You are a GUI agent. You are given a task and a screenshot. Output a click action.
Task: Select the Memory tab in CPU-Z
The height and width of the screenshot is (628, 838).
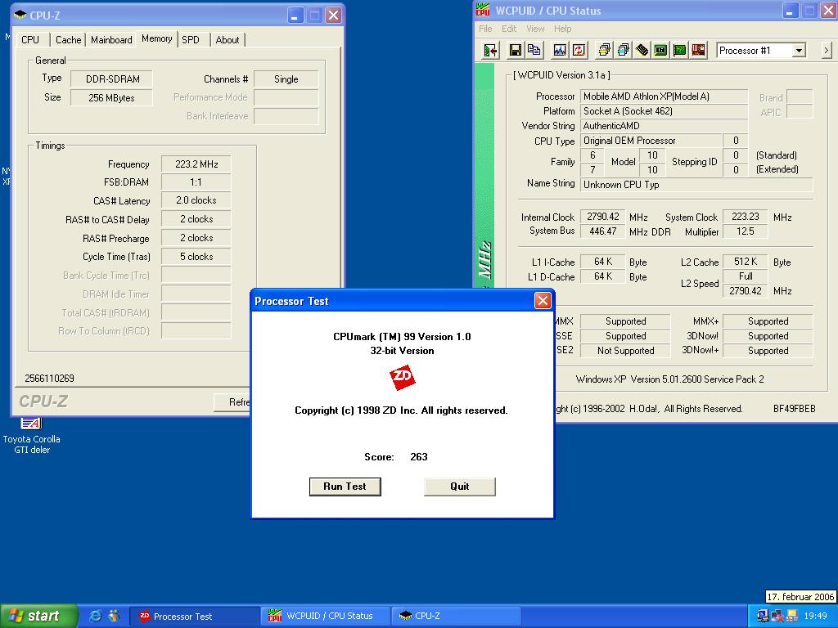[156, 38]
